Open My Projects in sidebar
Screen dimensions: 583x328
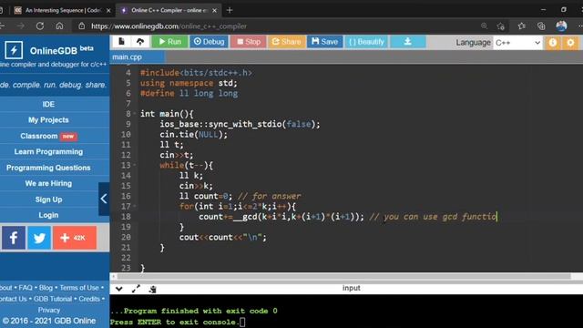(x=48, y=119)
